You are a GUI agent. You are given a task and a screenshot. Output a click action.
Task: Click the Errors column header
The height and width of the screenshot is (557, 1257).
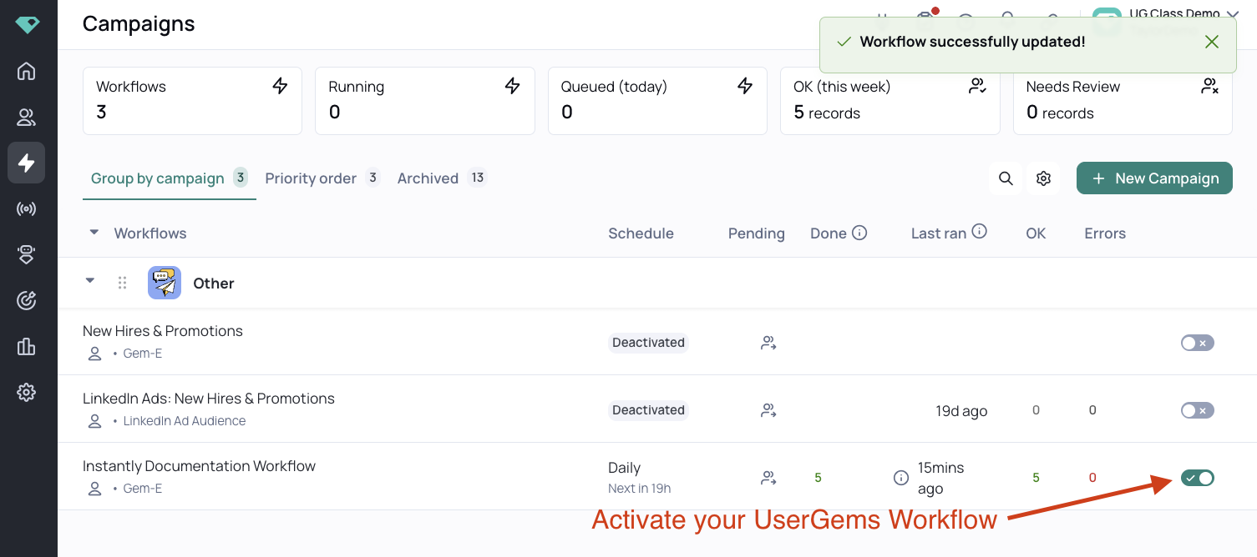pyautogui.click(x=1105, y=233)
